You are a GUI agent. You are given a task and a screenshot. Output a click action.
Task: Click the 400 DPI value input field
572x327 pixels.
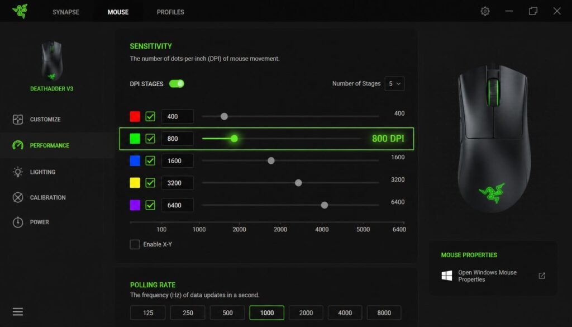177,116
